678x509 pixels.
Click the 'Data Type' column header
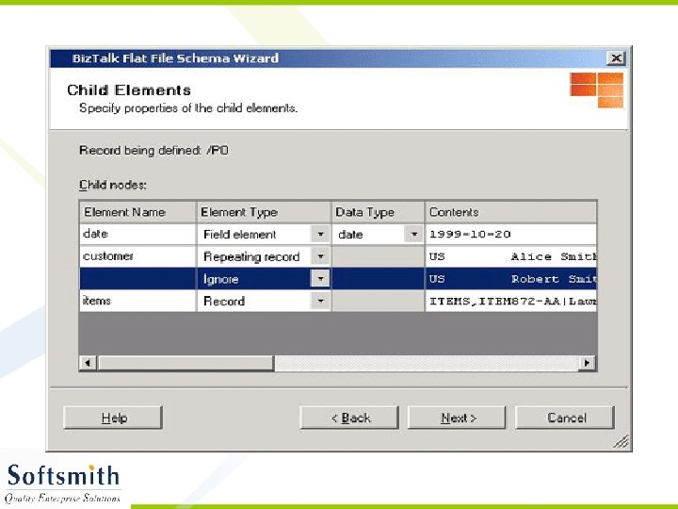[x=379, y=212]
